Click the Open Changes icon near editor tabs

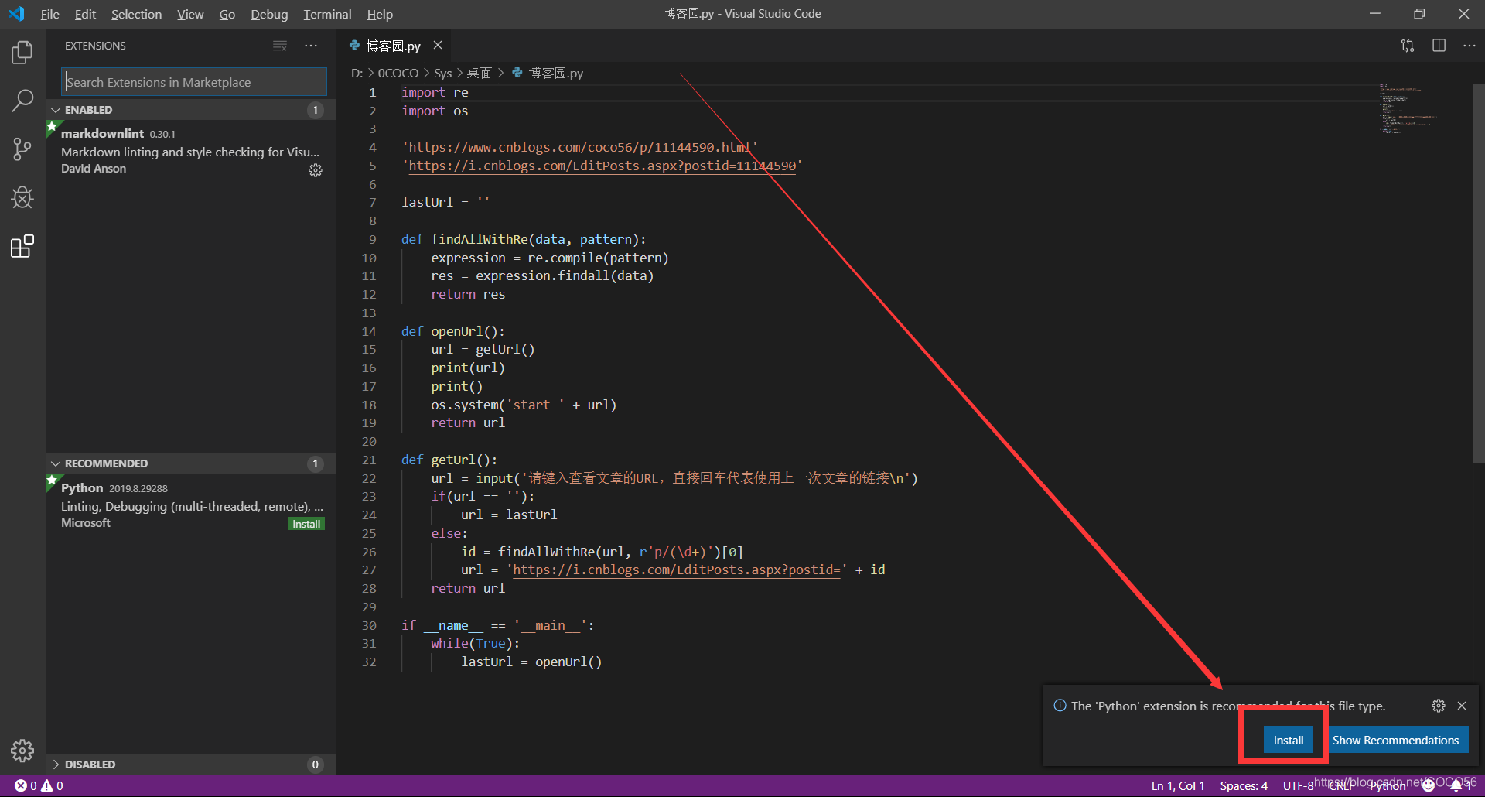click(1408, 45)
